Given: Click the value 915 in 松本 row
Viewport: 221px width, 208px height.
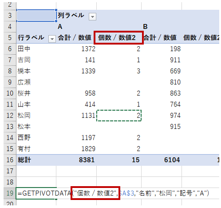Looking at the screenshot, I should [175, 126].
